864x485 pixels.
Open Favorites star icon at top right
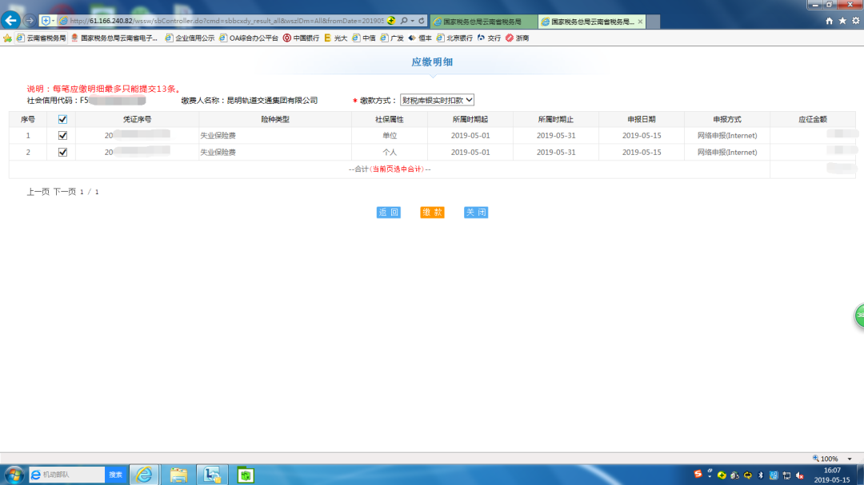click(842, 21)
